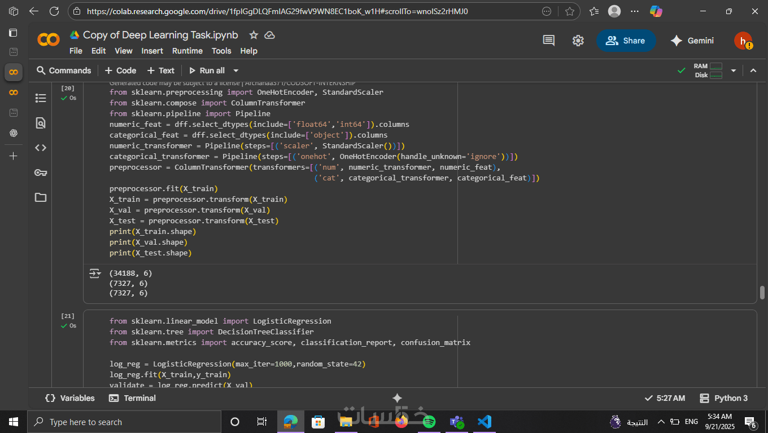The image size is (768, 433).
Task: Open the comments panel icon
Action: click(x=548, y=41)
